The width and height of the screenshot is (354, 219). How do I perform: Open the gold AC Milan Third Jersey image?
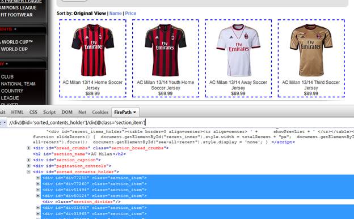click(311, 50)
